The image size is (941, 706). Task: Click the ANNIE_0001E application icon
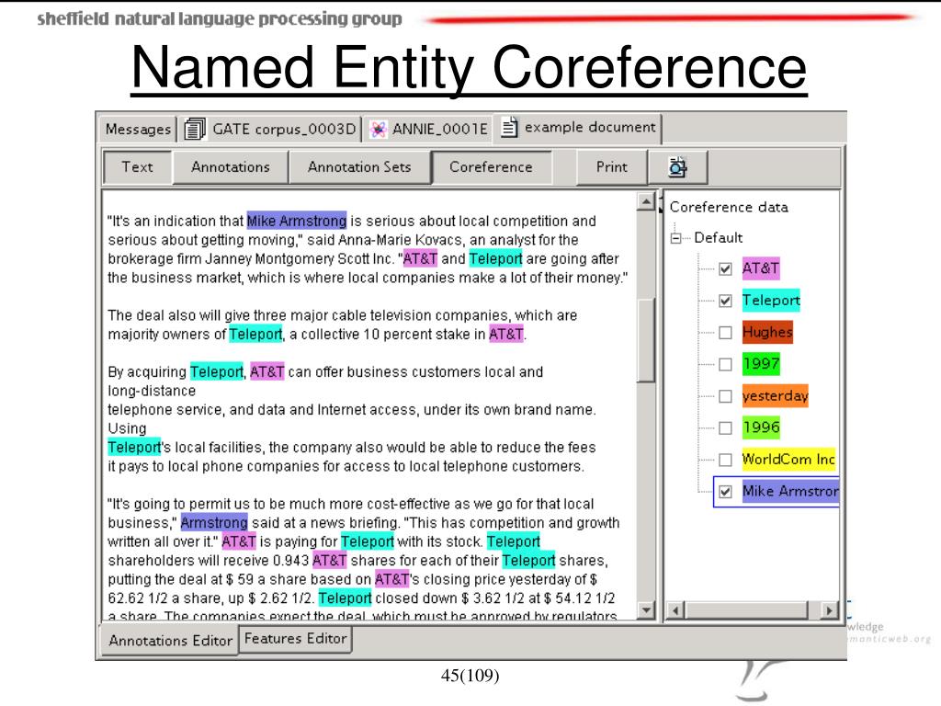pos(378,129)
